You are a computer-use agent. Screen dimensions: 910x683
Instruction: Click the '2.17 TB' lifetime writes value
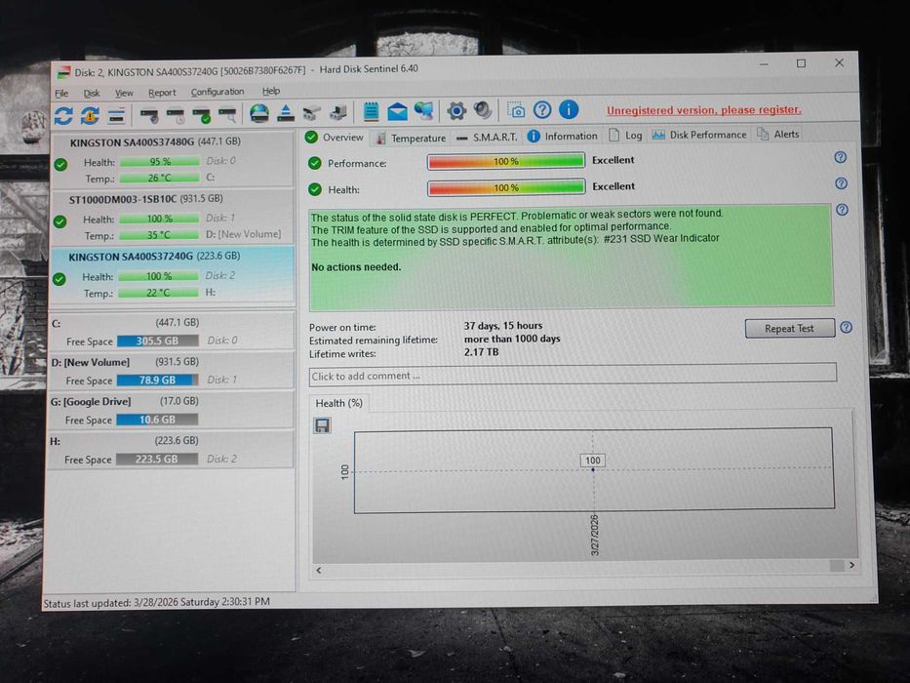coord(481,352)
